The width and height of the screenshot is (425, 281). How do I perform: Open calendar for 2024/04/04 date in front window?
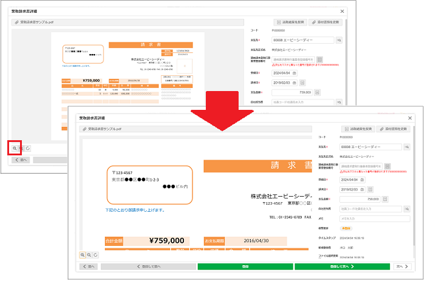(x=362, y=180)
